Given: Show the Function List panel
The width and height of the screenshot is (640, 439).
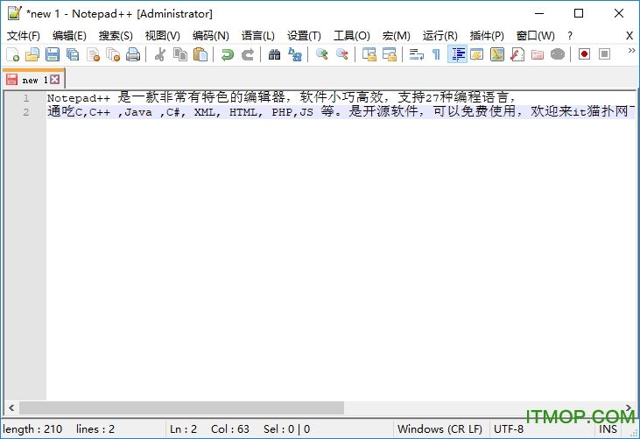Looking at the screenshot, I should pyautogui.click(x=517, y=54).
